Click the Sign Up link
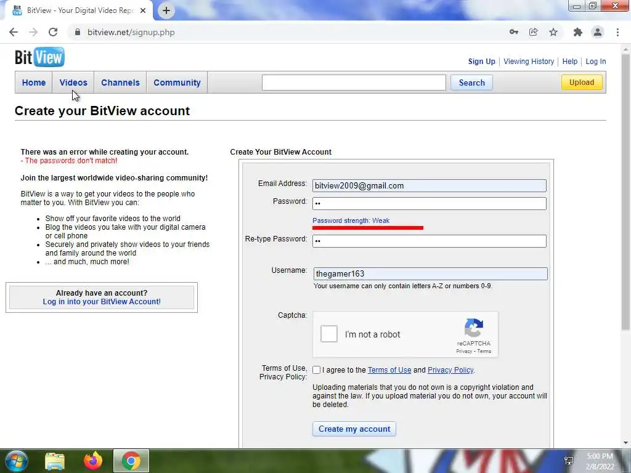631x473 pixels. coord(481,62)
